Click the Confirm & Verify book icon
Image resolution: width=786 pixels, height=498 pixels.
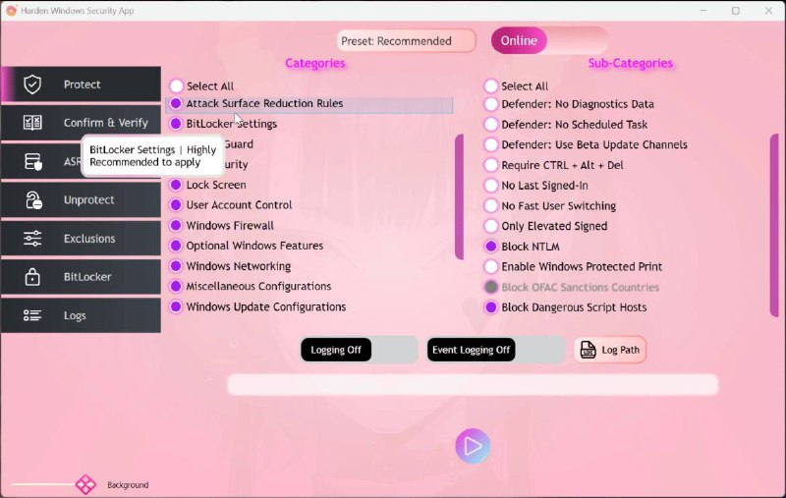(x=32, y=123)
